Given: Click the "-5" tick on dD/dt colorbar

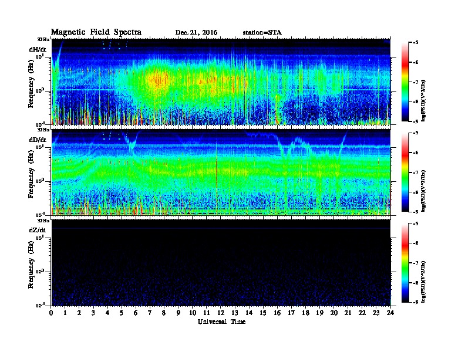Looking at the screenshot, I should (416, 133).
